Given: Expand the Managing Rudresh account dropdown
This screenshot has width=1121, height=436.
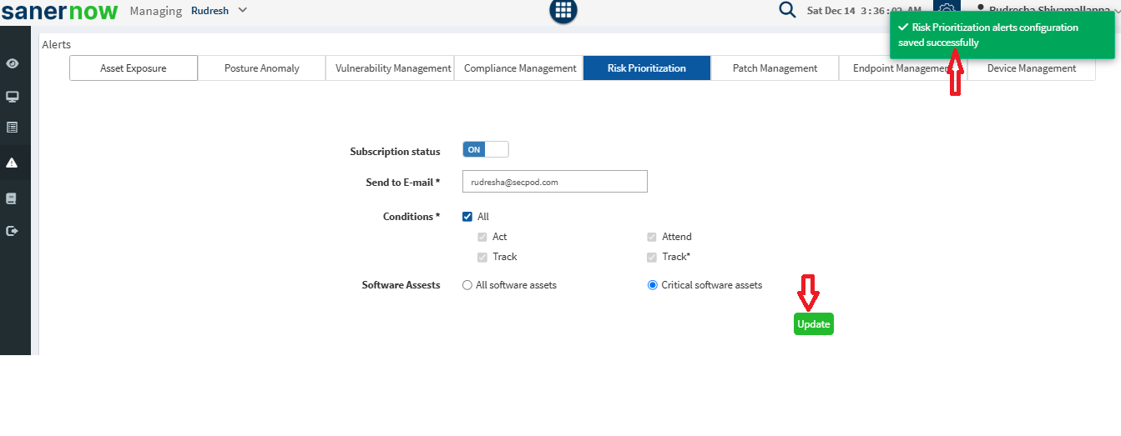Looking at the screenshot, I should point(219,11).
